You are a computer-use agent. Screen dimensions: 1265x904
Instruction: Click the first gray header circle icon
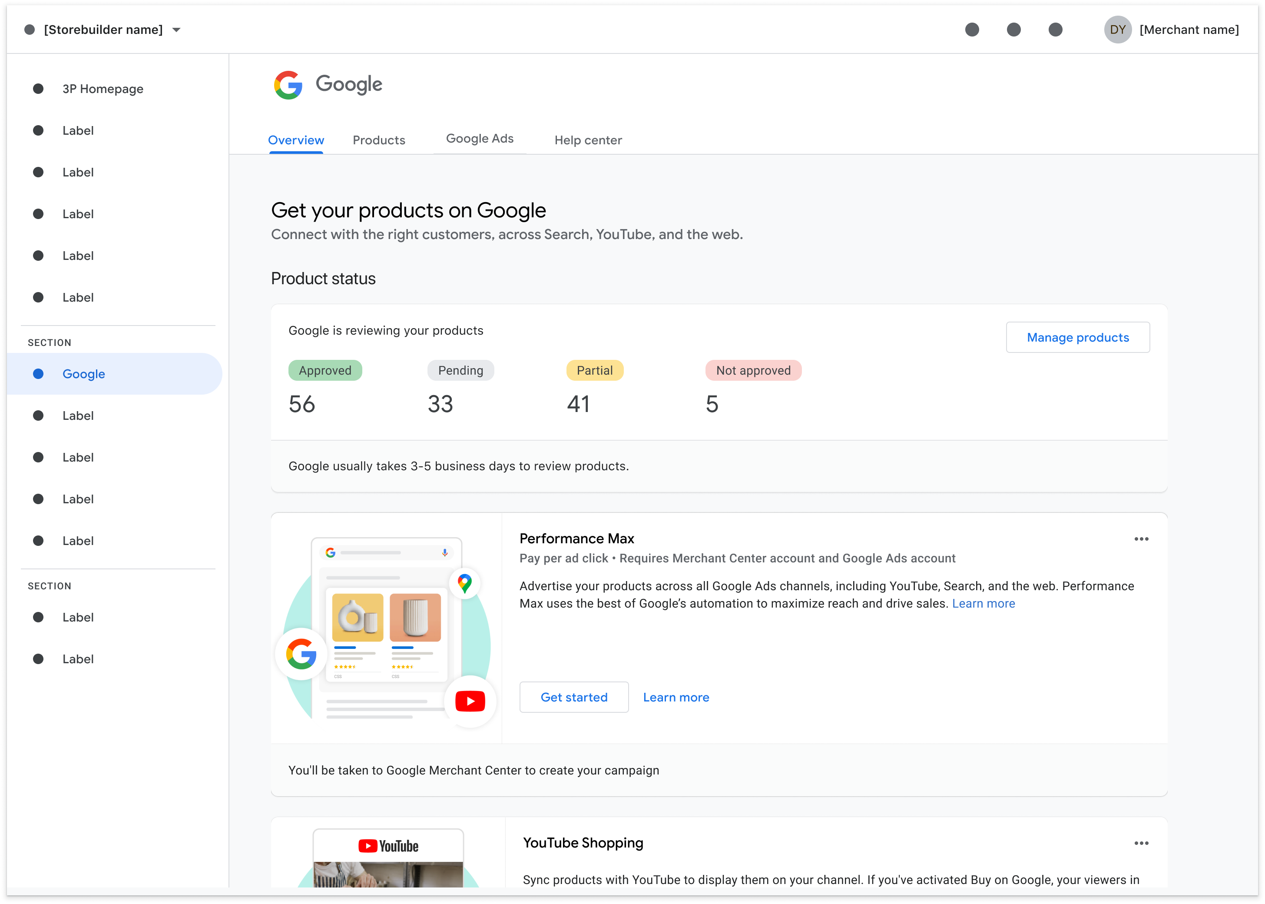[972, 30]
